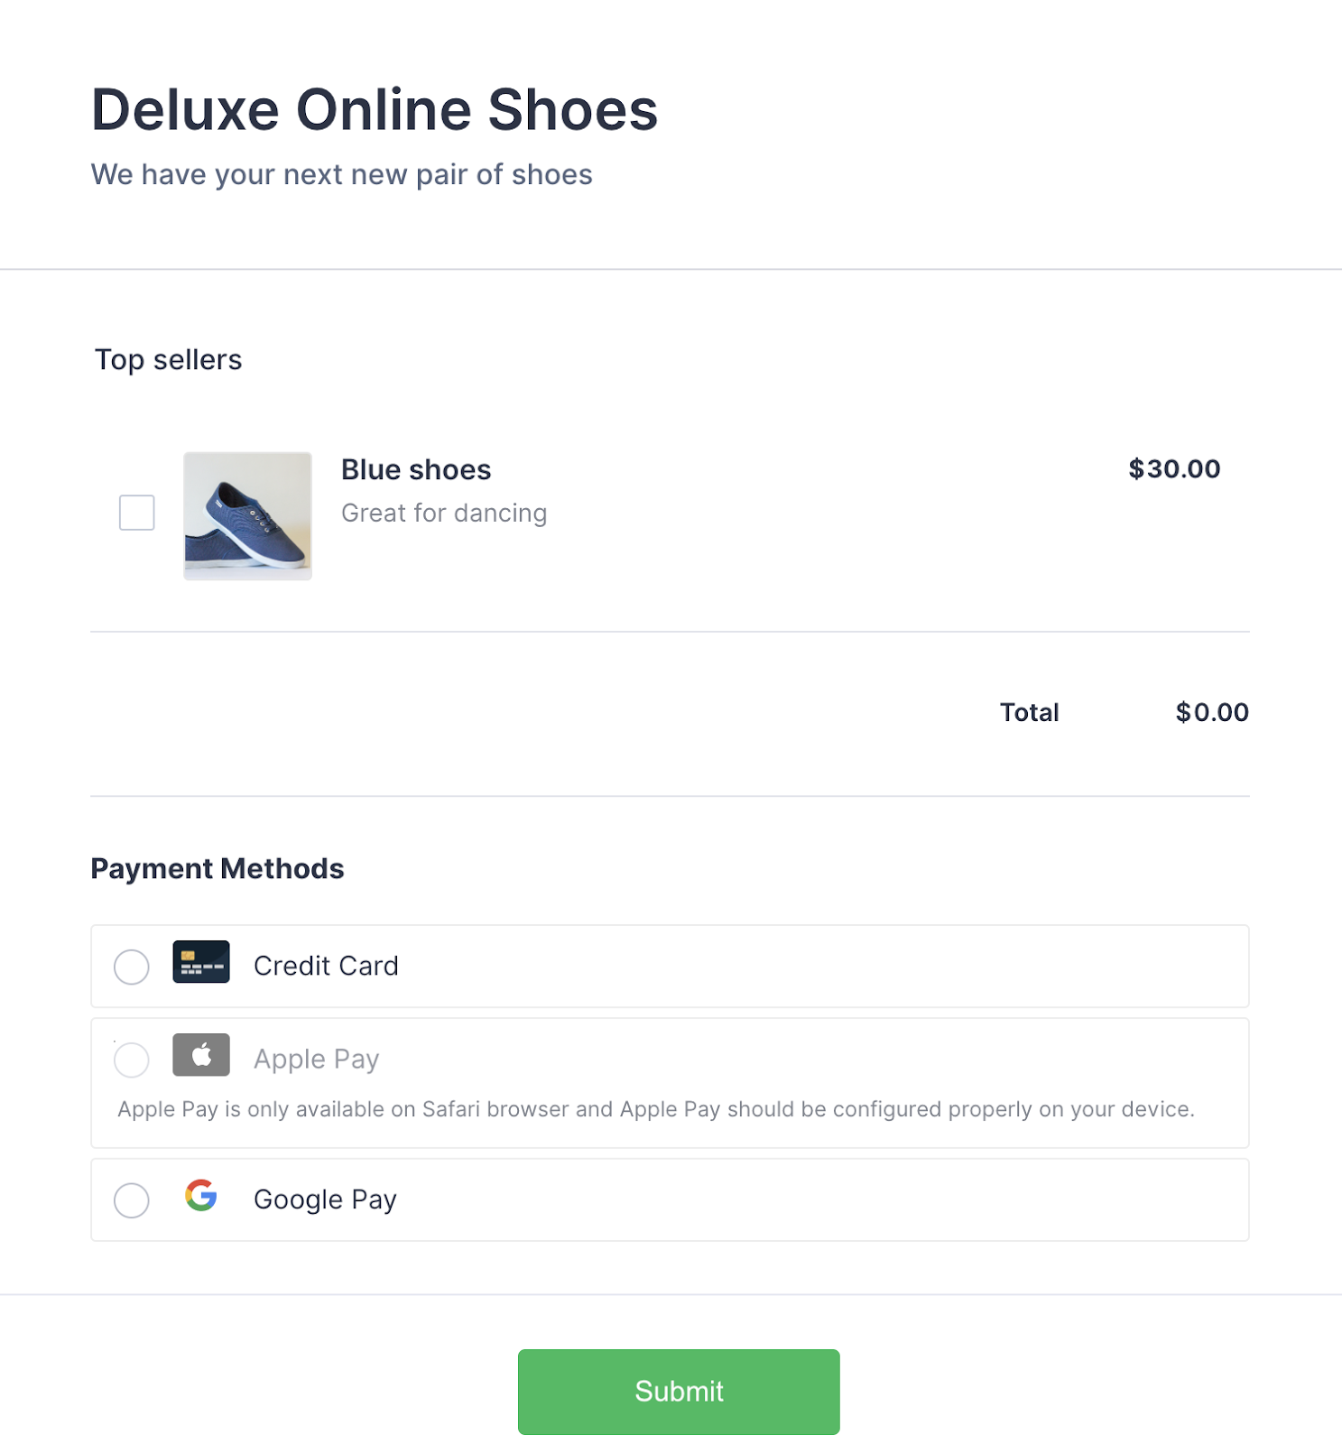Click the Apple Pay Safari availability note
This screenshot has height=1444, width=1342.
coord(656,1109)
